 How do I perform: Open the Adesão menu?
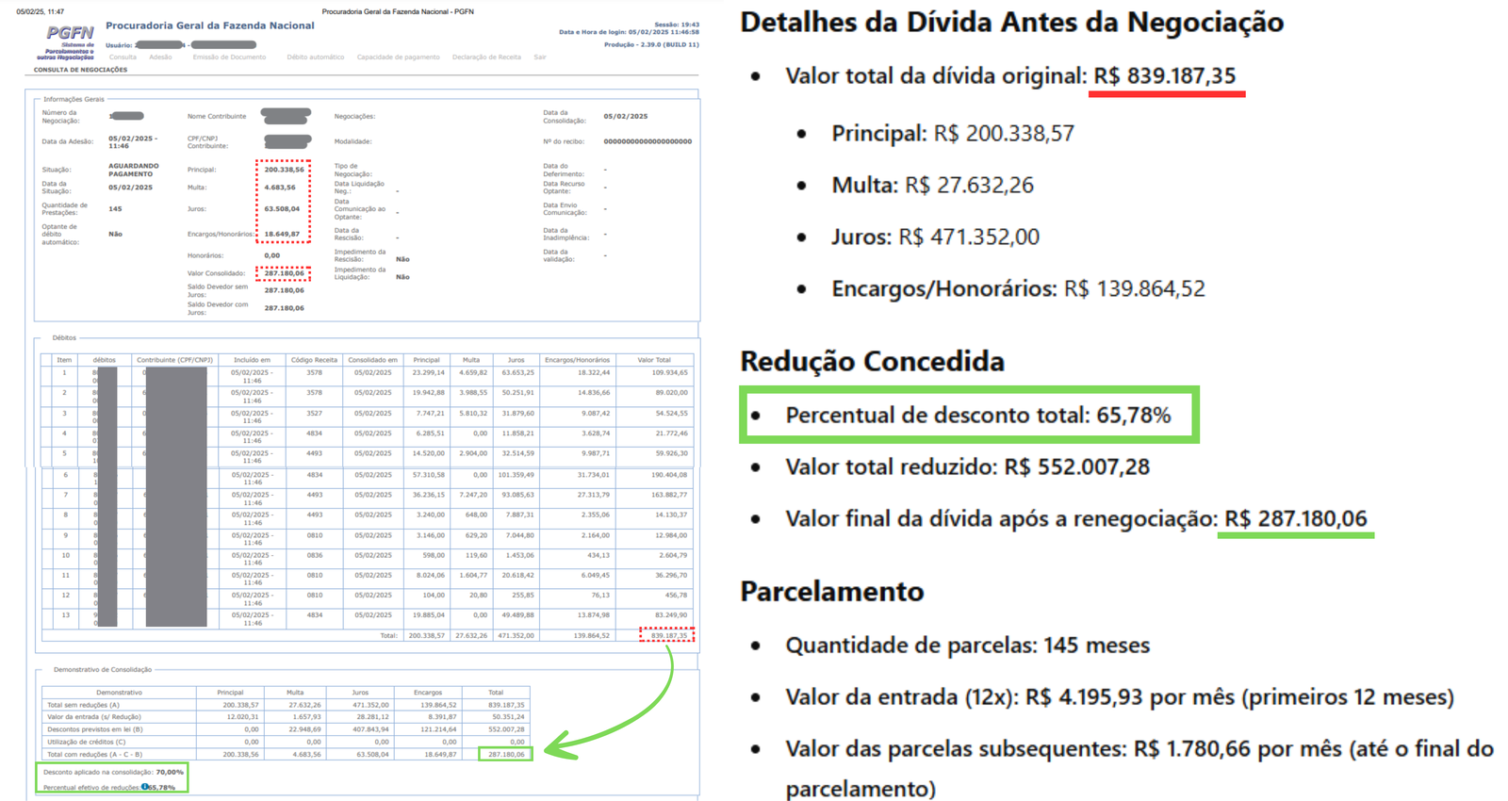click(x=160, y=57)
